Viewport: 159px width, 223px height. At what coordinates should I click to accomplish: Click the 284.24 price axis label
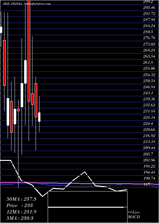tap(149, 26)
